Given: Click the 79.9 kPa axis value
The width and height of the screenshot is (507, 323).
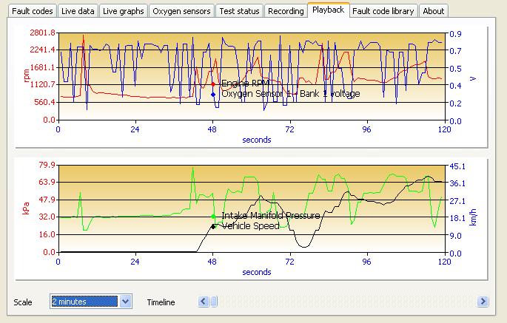Looking at the screenshot, I should click(47, 165).
